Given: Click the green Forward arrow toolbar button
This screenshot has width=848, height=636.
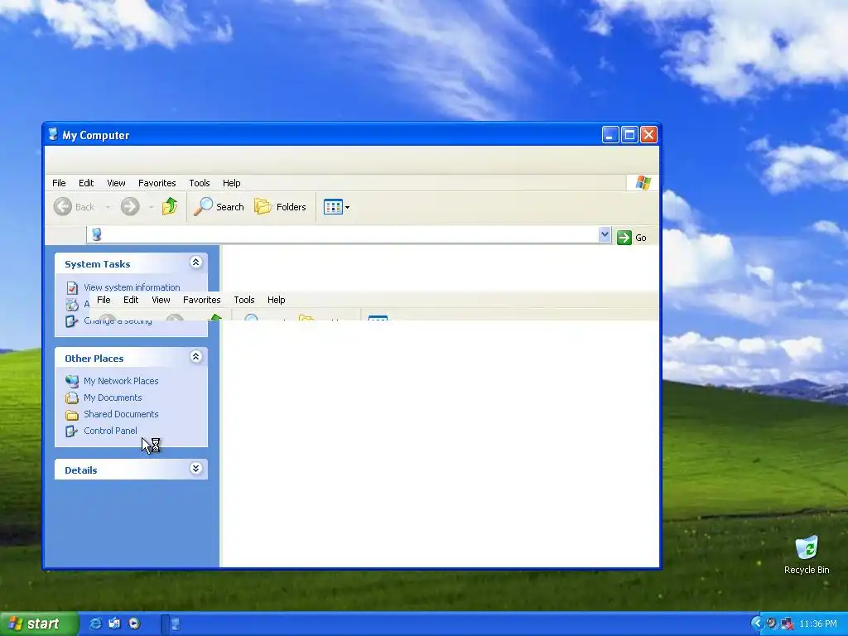Looking at the screenshot, I should (x=130, y=206).
